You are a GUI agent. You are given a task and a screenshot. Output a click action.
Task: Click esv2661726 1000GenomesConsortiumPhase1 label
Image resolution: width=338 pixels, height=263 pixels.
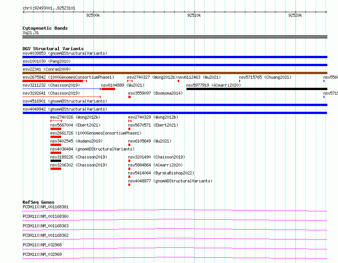pyautogui.click(x=96, y=133)
